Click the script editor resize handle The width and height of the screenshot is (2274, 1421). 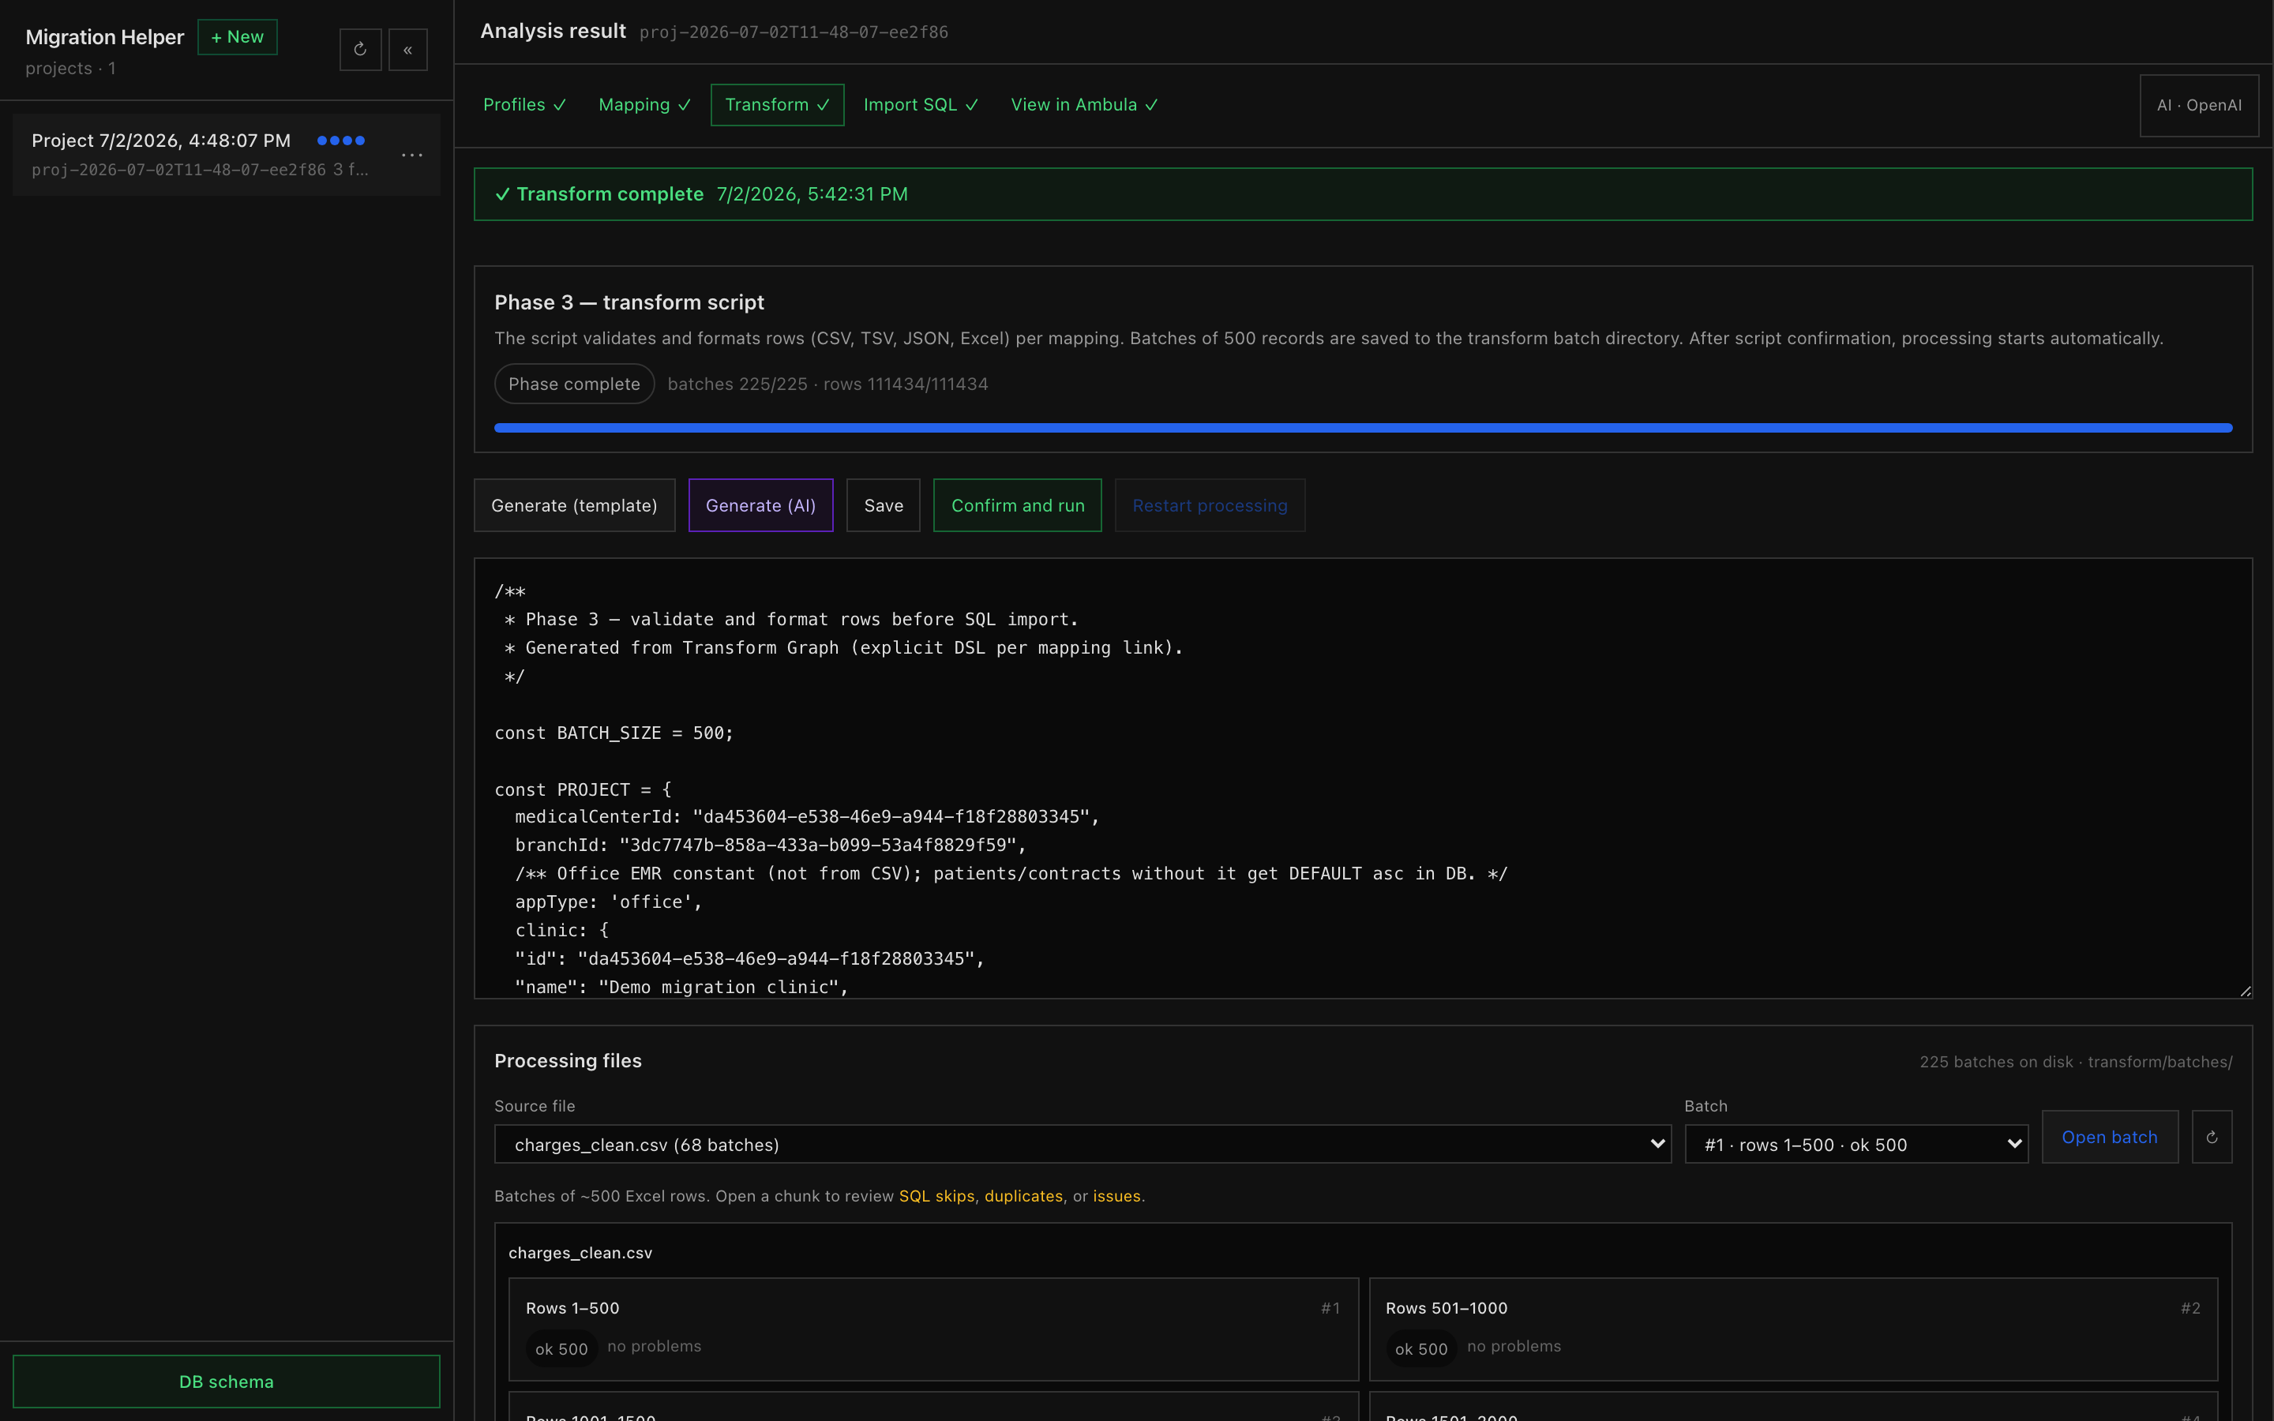2245,991
